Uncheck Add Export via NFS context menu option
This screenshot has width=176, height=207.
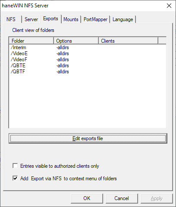click(15, 179)
